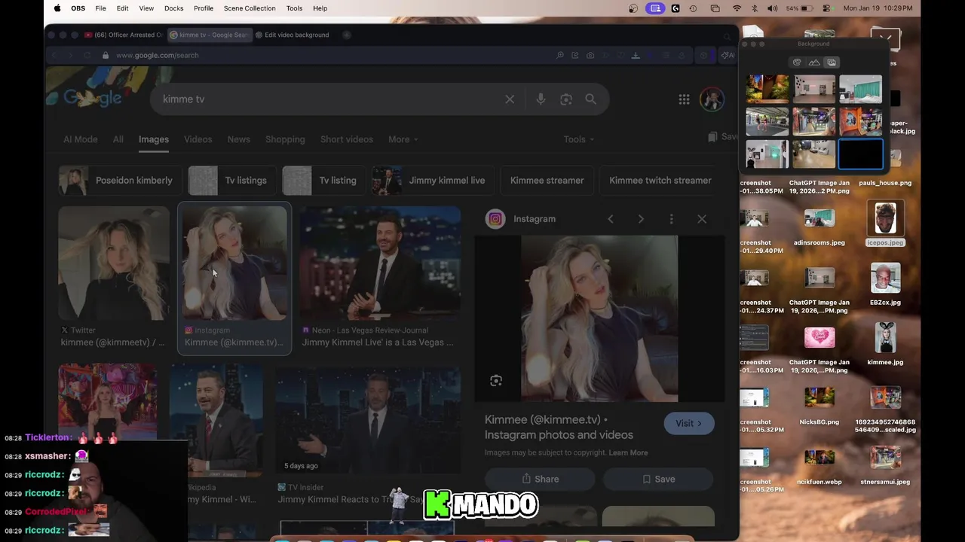Select teal curtain room background thumbnail
The height and width of the screenshot is (542, 965).
[860, 89]
